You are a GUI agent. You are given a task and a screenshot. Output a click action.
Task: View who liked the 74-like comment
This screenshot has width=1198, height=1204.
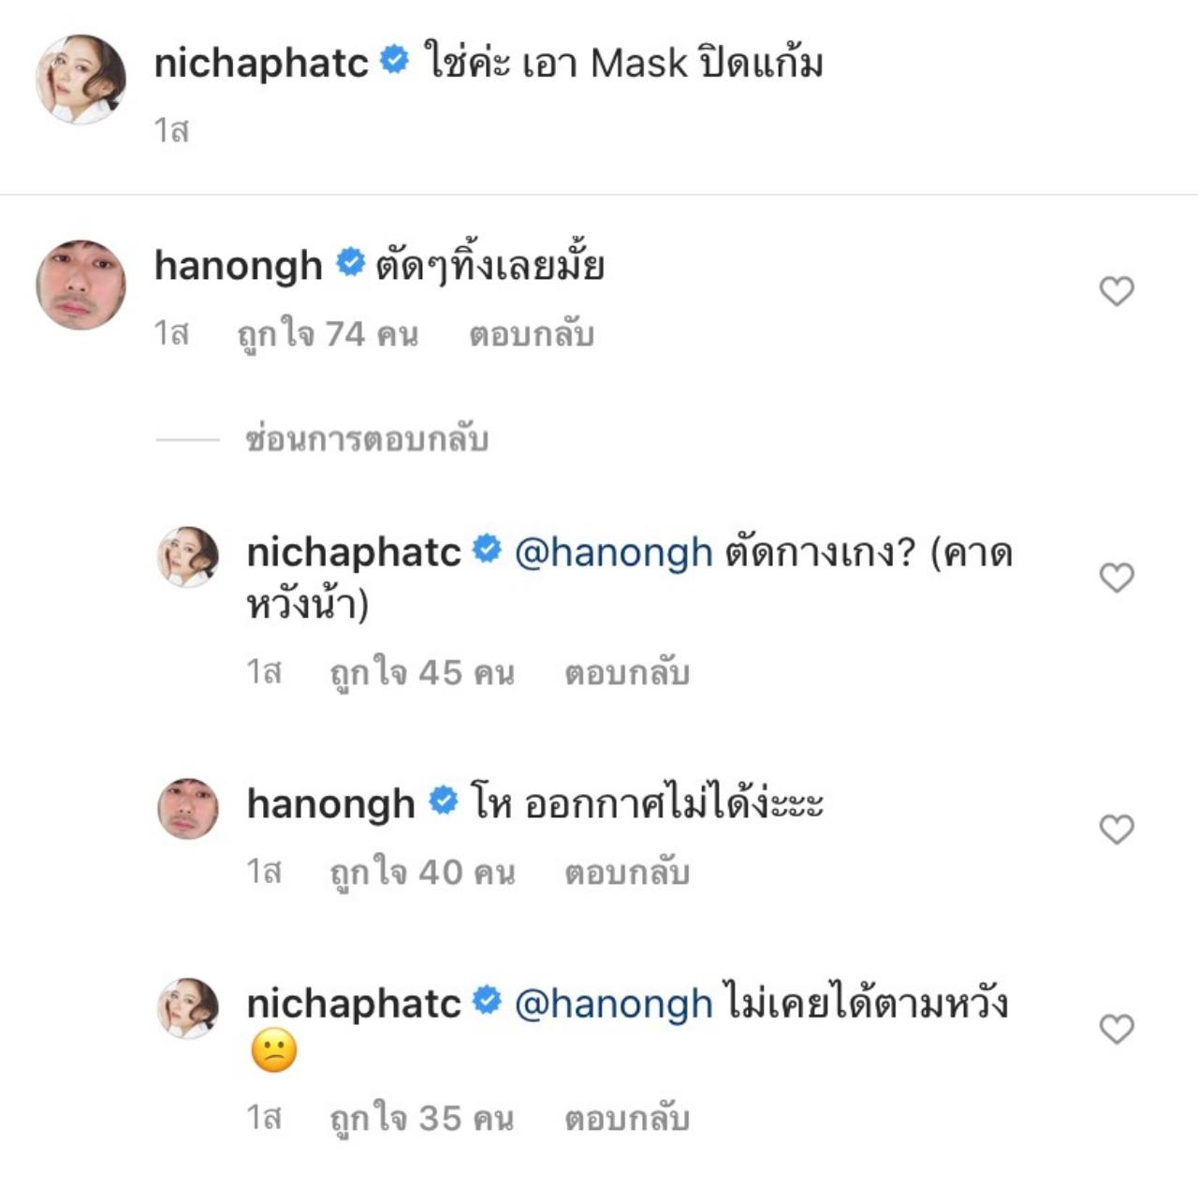328,334
